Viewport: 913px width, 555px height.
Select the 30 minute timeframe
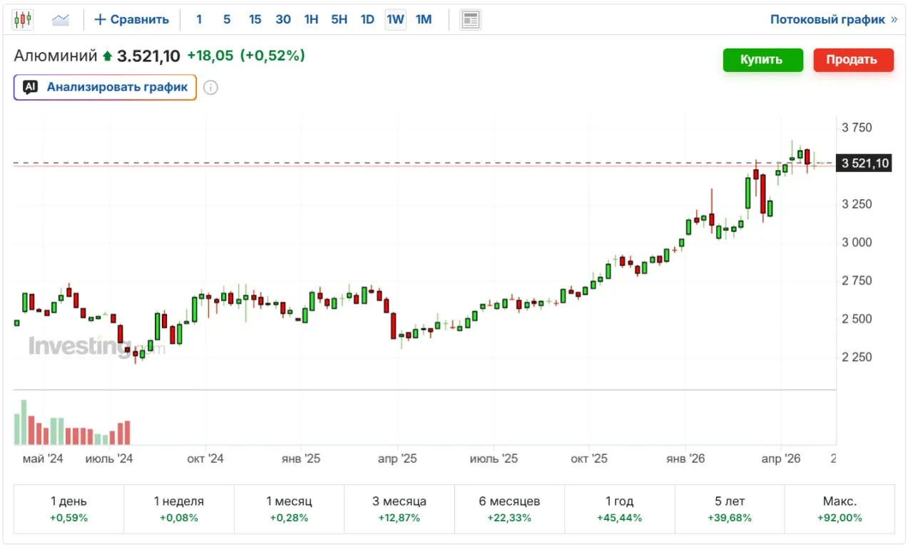click(283, 19)
